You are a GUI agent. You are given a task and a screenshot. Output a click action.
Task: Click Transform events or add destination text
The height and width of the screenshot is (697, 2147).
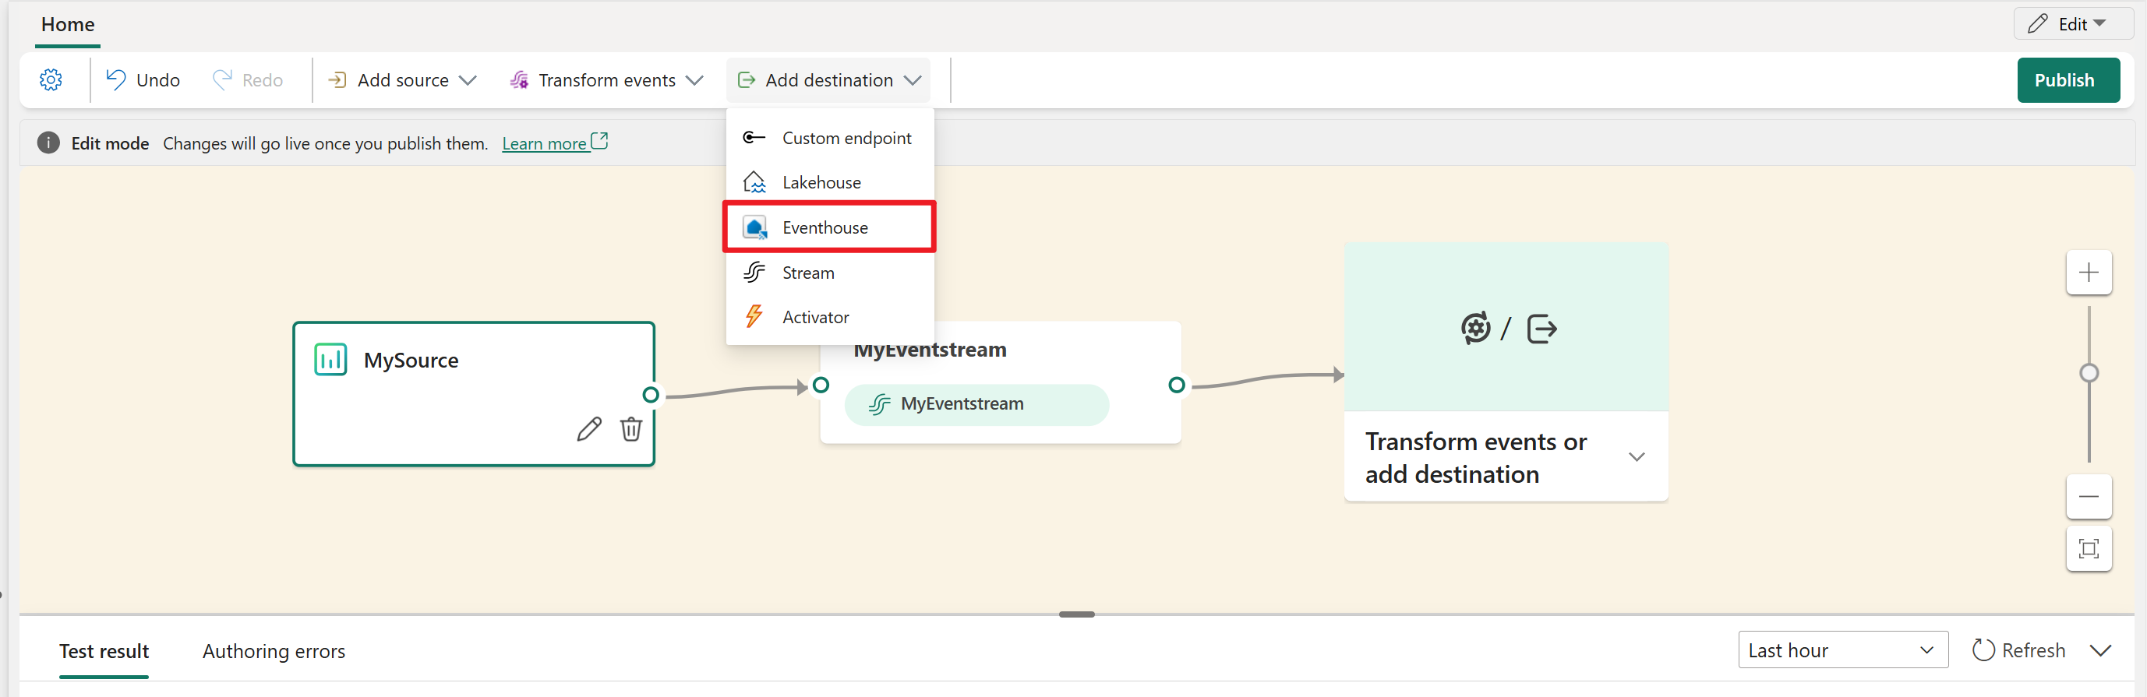(1475, 458)
